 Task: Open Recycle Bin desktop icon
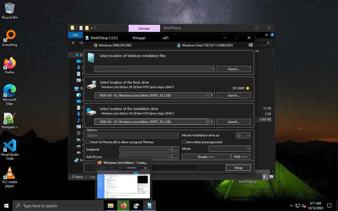10,11
